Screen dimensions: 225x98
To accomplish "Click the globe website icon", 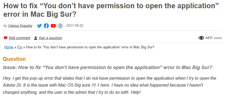I will click(60, 26).
